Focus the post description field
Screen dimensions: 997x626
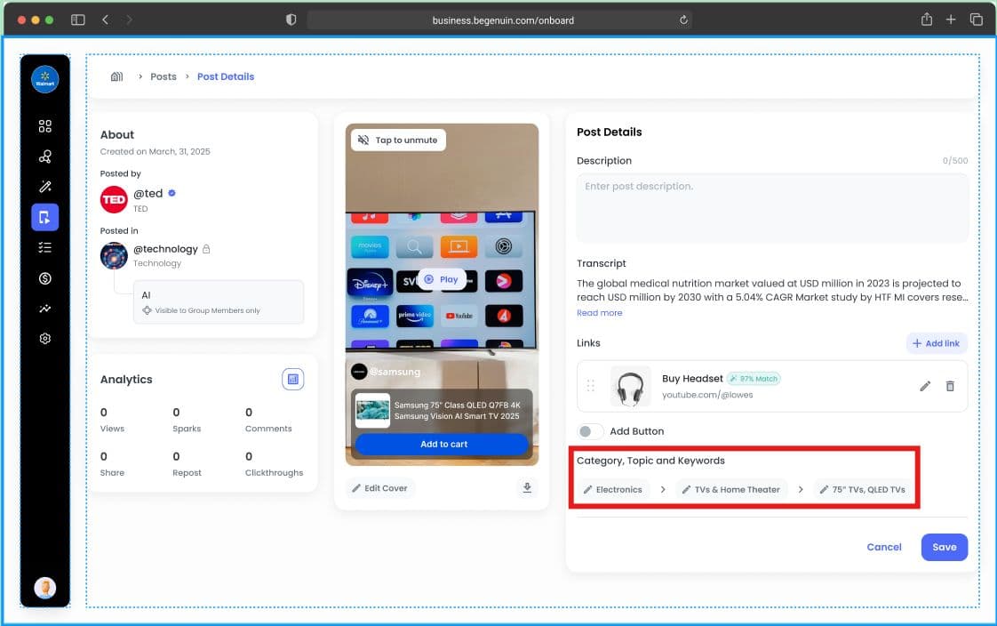772,207
